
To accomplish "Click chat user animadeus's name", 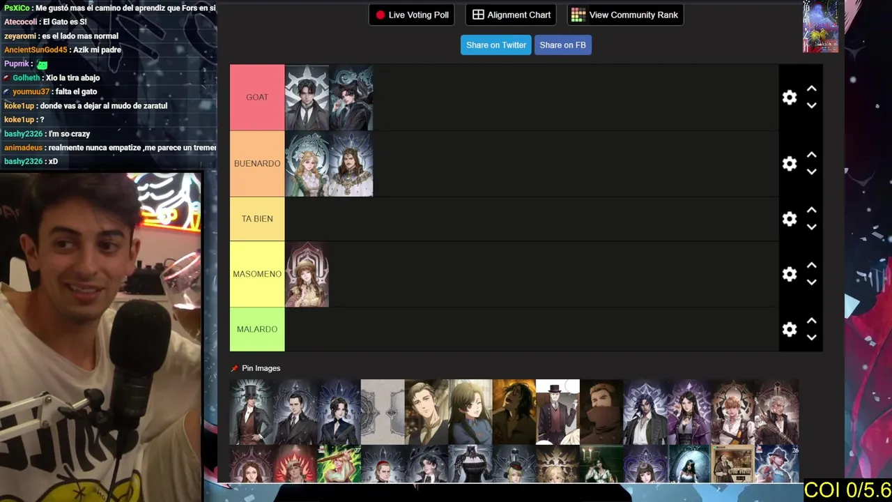I will click(x=24, y=147).
